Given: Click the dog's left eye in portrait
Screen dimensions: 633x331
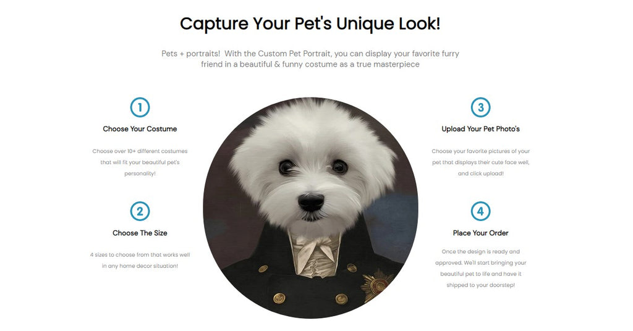Looking at the screenshot, I should click(x=287, y=167).
